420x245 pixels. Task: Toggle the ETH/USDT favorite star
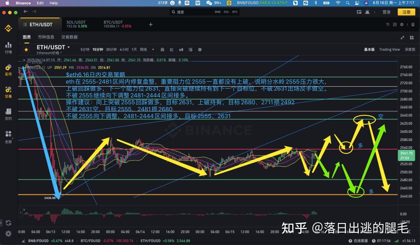(26, 50)
